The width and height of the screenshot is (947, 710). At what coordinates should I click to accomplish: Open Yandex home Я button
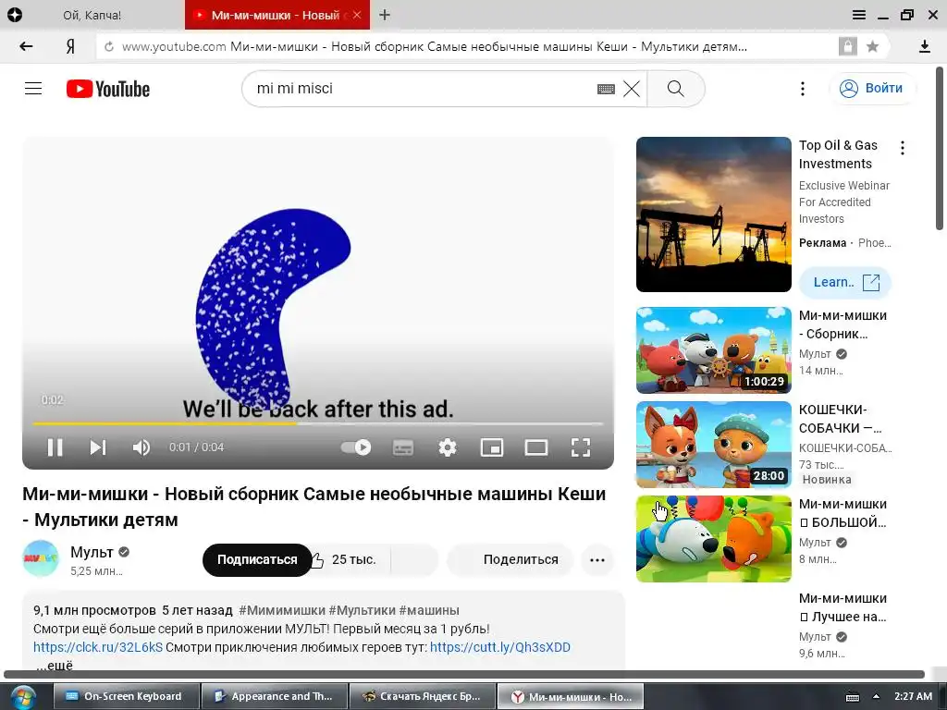[70, 46]
